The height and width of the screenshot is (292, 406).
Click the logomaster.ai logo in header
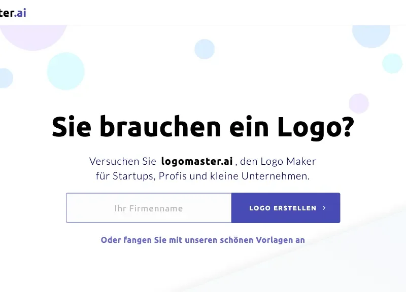(x=13, y=13)
